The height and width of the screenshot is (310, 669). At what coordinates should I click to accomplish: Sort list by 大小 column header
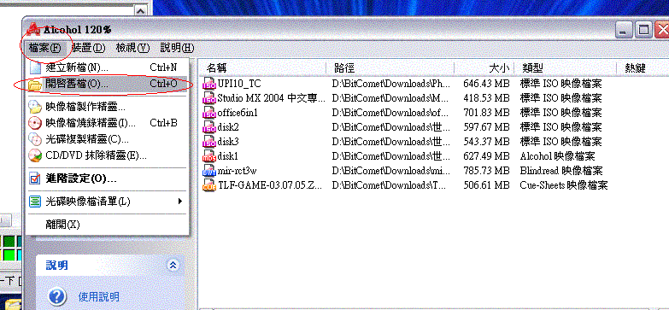(x=484, y=67)
